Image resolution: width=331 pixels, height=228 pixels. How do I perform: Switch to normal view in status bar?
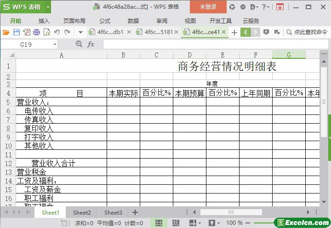click(x=159, y=223)
